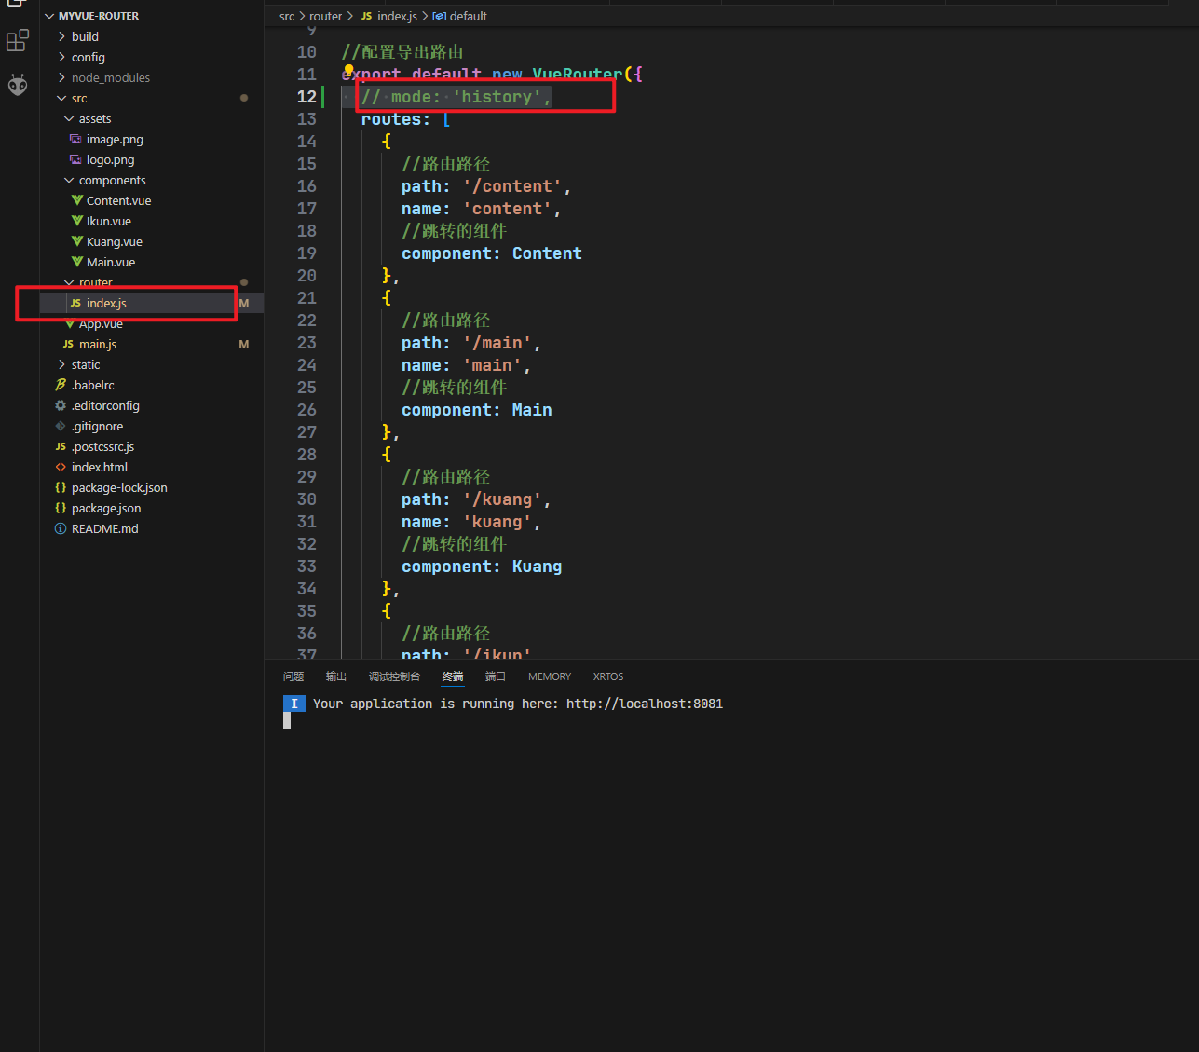Switch to the 调试控制台 panel tab
This screenshot has width=1199, height=1052.
pos(394,676)
